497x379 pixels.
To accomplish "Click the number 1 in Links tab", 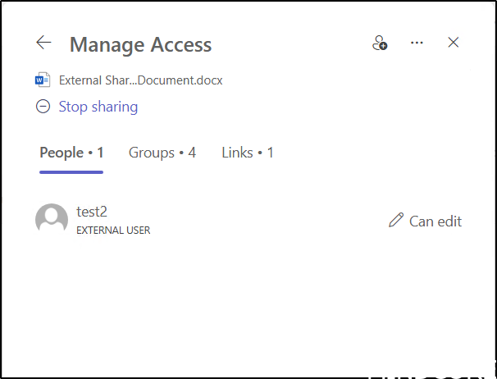I will click(270, 153).
